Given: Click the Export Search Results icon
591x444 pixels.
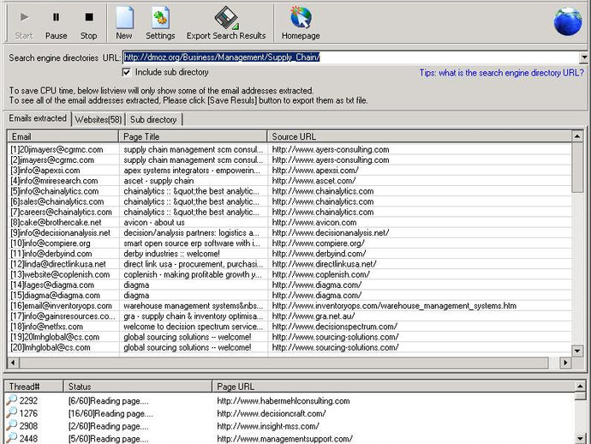Looking at the screenshot, I should click(x=226, y=23).
